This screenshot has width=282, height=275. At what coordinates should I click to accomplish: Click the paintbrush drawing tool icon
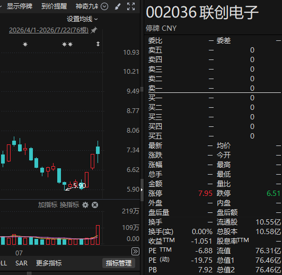tap(118, 7)
